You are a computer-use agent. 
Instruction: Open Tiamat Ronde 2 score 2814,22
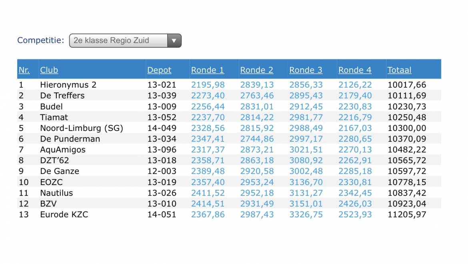tap(257, 117)
